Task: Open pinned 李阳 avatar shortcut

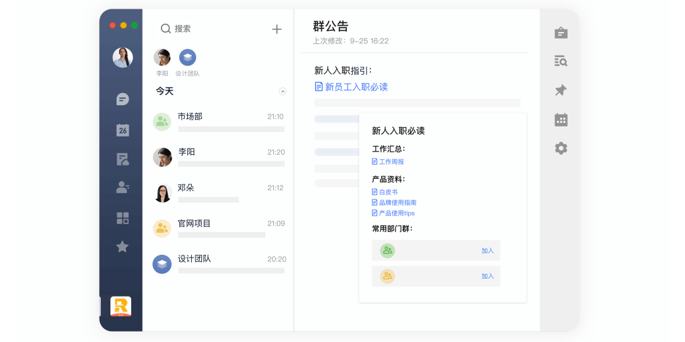Action: (x=162, y=57)
